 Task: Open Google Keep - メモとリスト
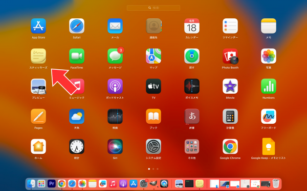(269, 147)
